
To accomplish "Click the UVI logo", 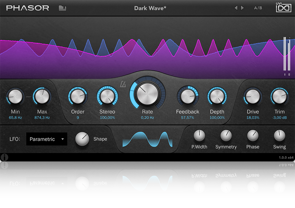I will coord(283,7).
